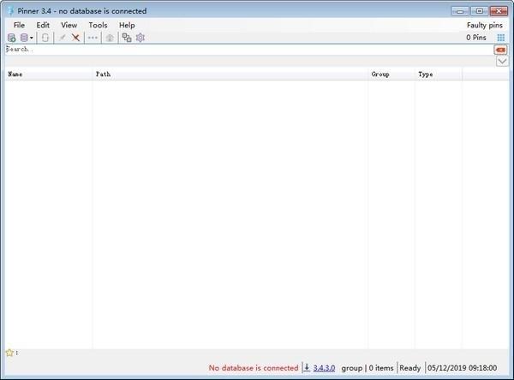
Task: Click the yellow star favorites icon
Action: (x=9, y=353)
